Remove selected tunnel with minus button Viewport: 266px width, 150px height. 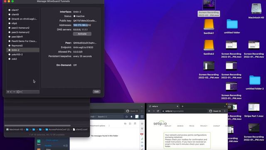[14, 92]
